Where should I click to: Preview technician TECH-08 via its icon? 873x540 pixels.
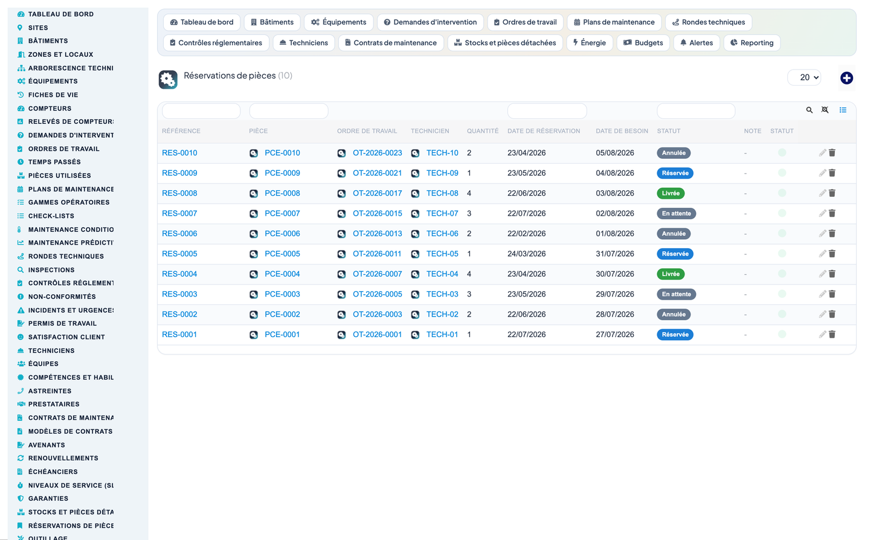pyautogui.click(x=415, y=194)
